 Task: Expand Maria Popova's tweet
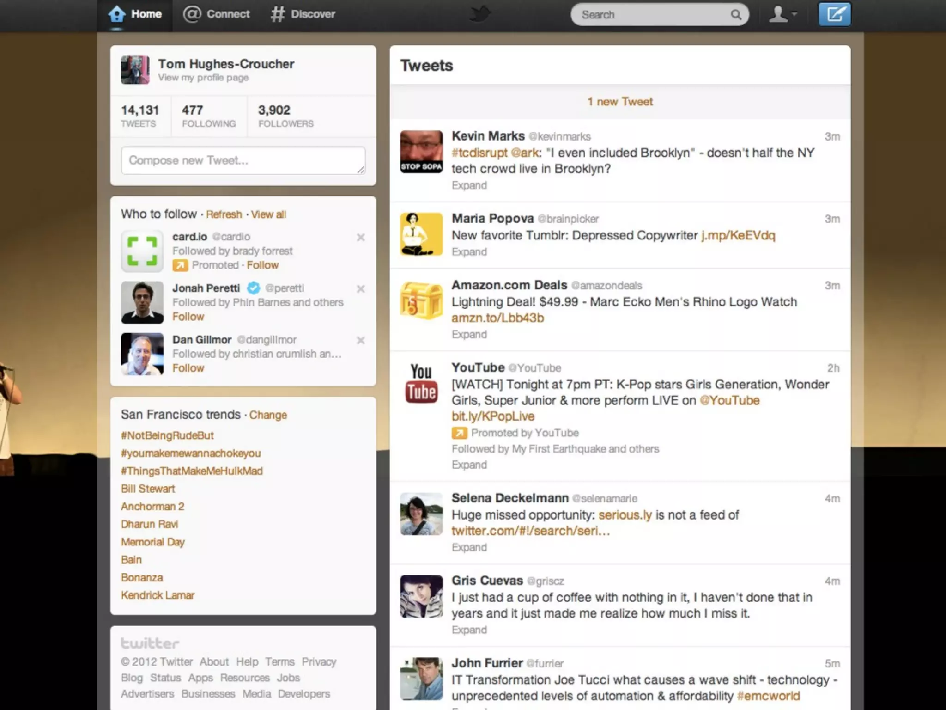tap(469, 252)
